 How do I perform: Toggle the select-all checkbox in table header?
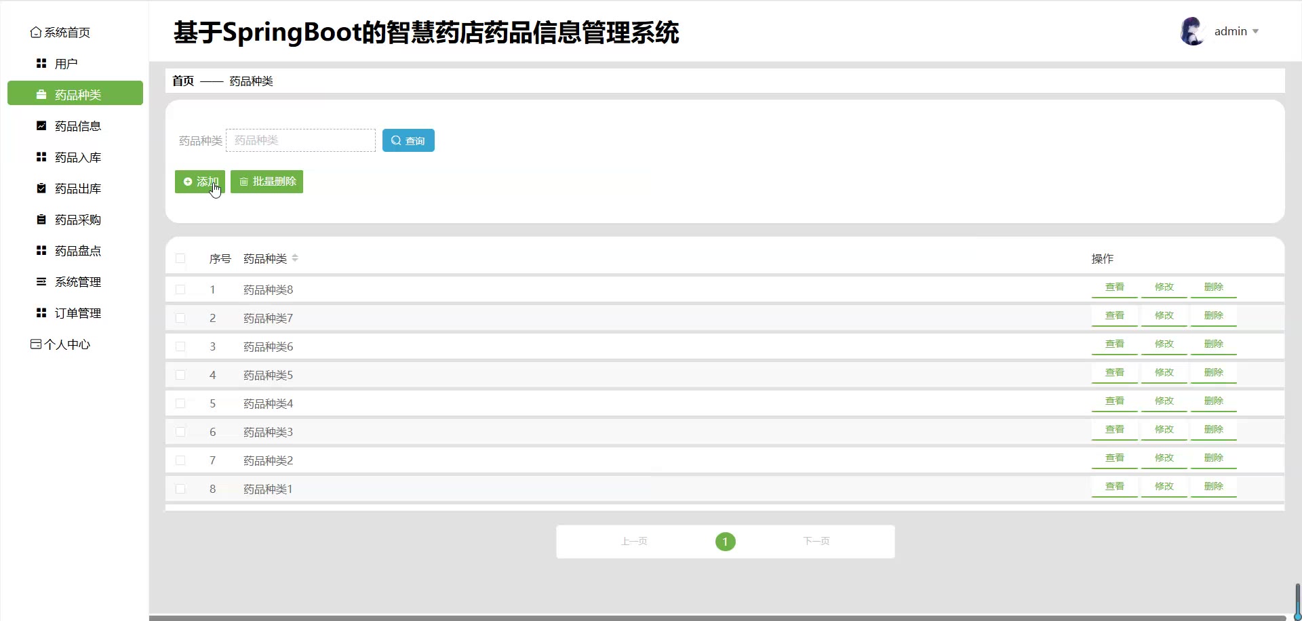(180, 258)
